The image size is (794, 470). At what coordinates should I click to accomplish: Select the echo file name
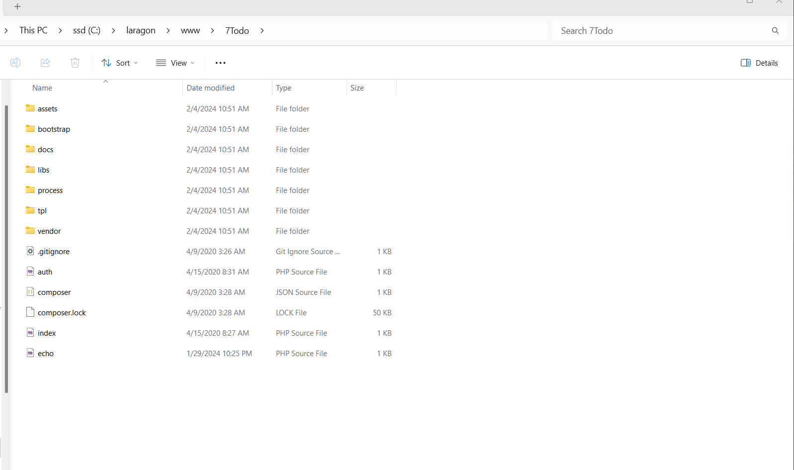pyautogui.click(x=45, y=354)
